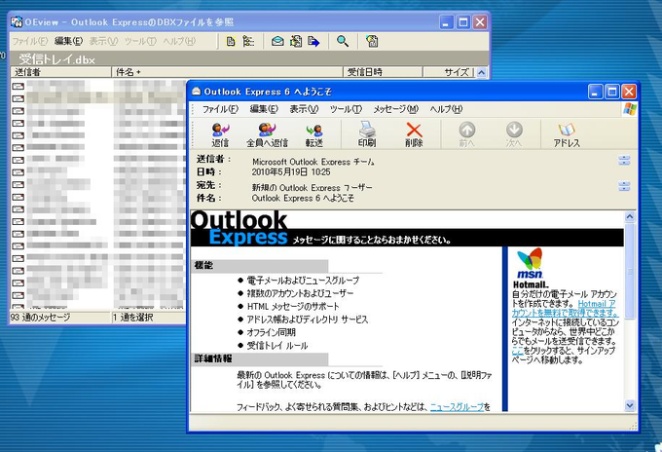Click the open envelope icon in OEview toolbar
Viewport: 662px width, 452px height.
tap(277, 41)
